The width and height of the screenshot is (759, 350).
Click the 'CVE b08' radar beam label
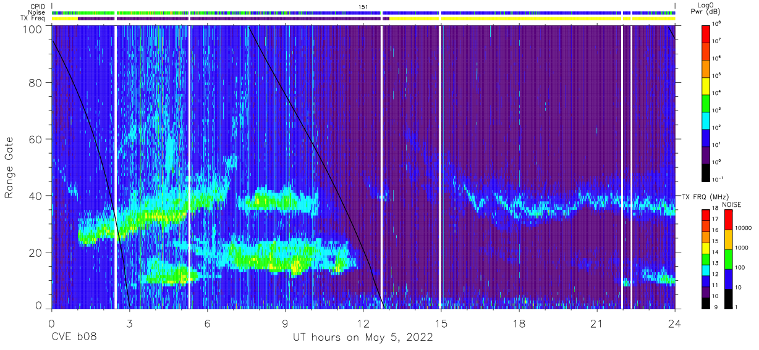(x=74, y=338)
